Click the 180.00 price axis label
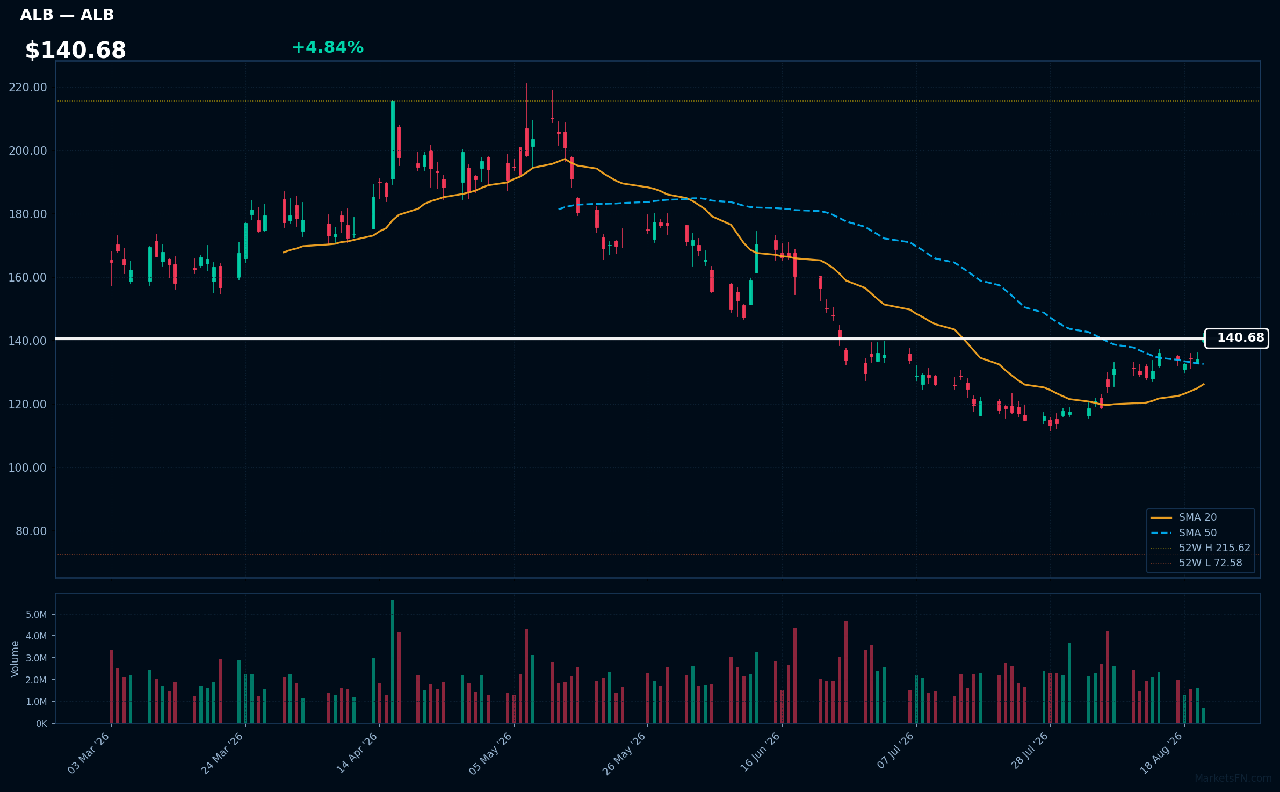Image resolution: width=1280 pixels, height=792 pixels. tap(28, 214)
